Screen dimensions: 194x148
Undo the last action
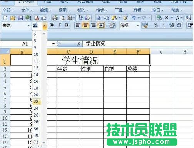(x=134, y=18)
